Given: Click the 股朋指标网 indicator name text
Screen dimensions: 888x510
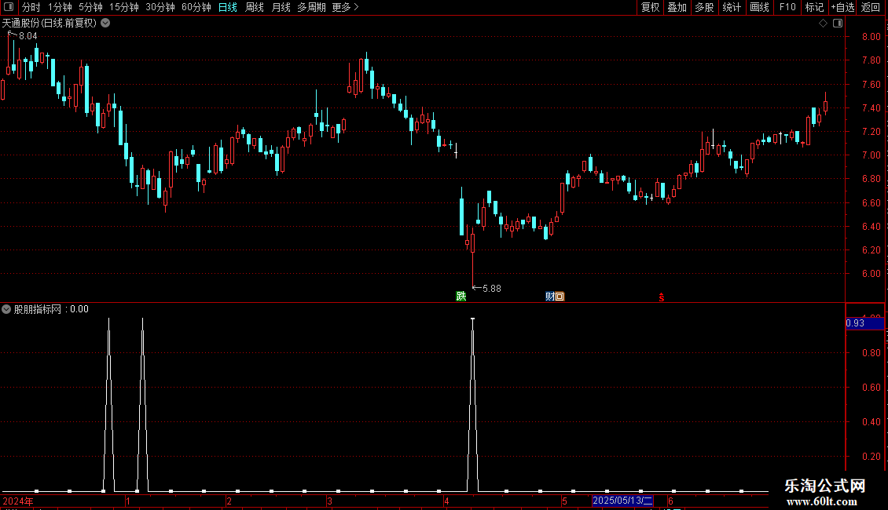Looking at the screenshot, I should 38,309.
